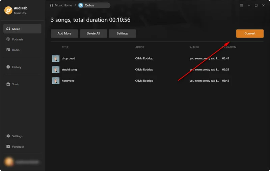Click the AudiFab logo icon
The width and height of the screenshot is (270, 171).
click(x=8, y=10)
